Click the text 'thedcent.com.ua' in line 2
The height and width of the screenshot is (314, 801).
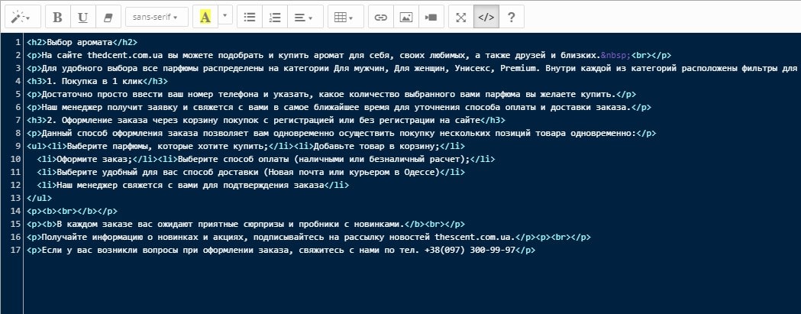[124, 55]
